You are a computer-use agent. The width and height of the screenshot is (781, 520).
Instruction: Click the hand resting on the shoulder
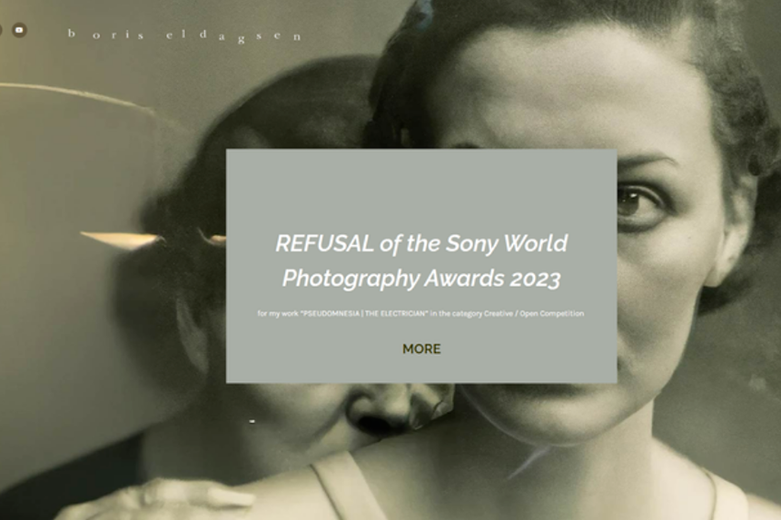click(x=164, y=497)
